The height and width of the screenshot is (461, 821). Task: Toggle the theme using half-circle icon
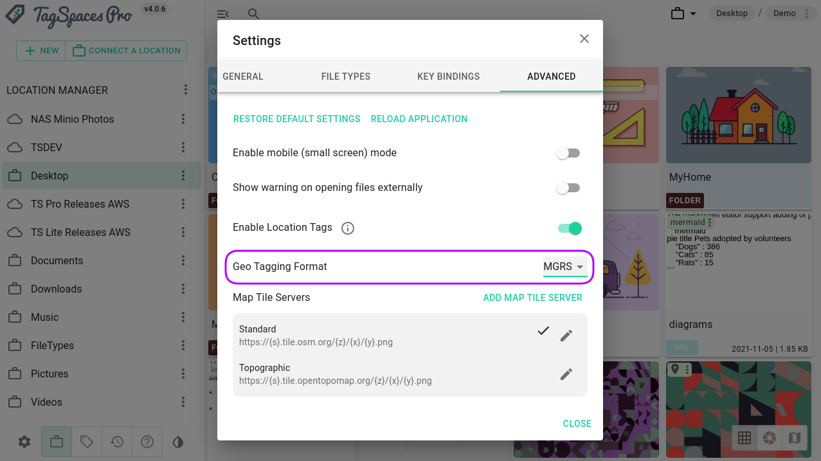pyautogui.click(x=178, y=442)
